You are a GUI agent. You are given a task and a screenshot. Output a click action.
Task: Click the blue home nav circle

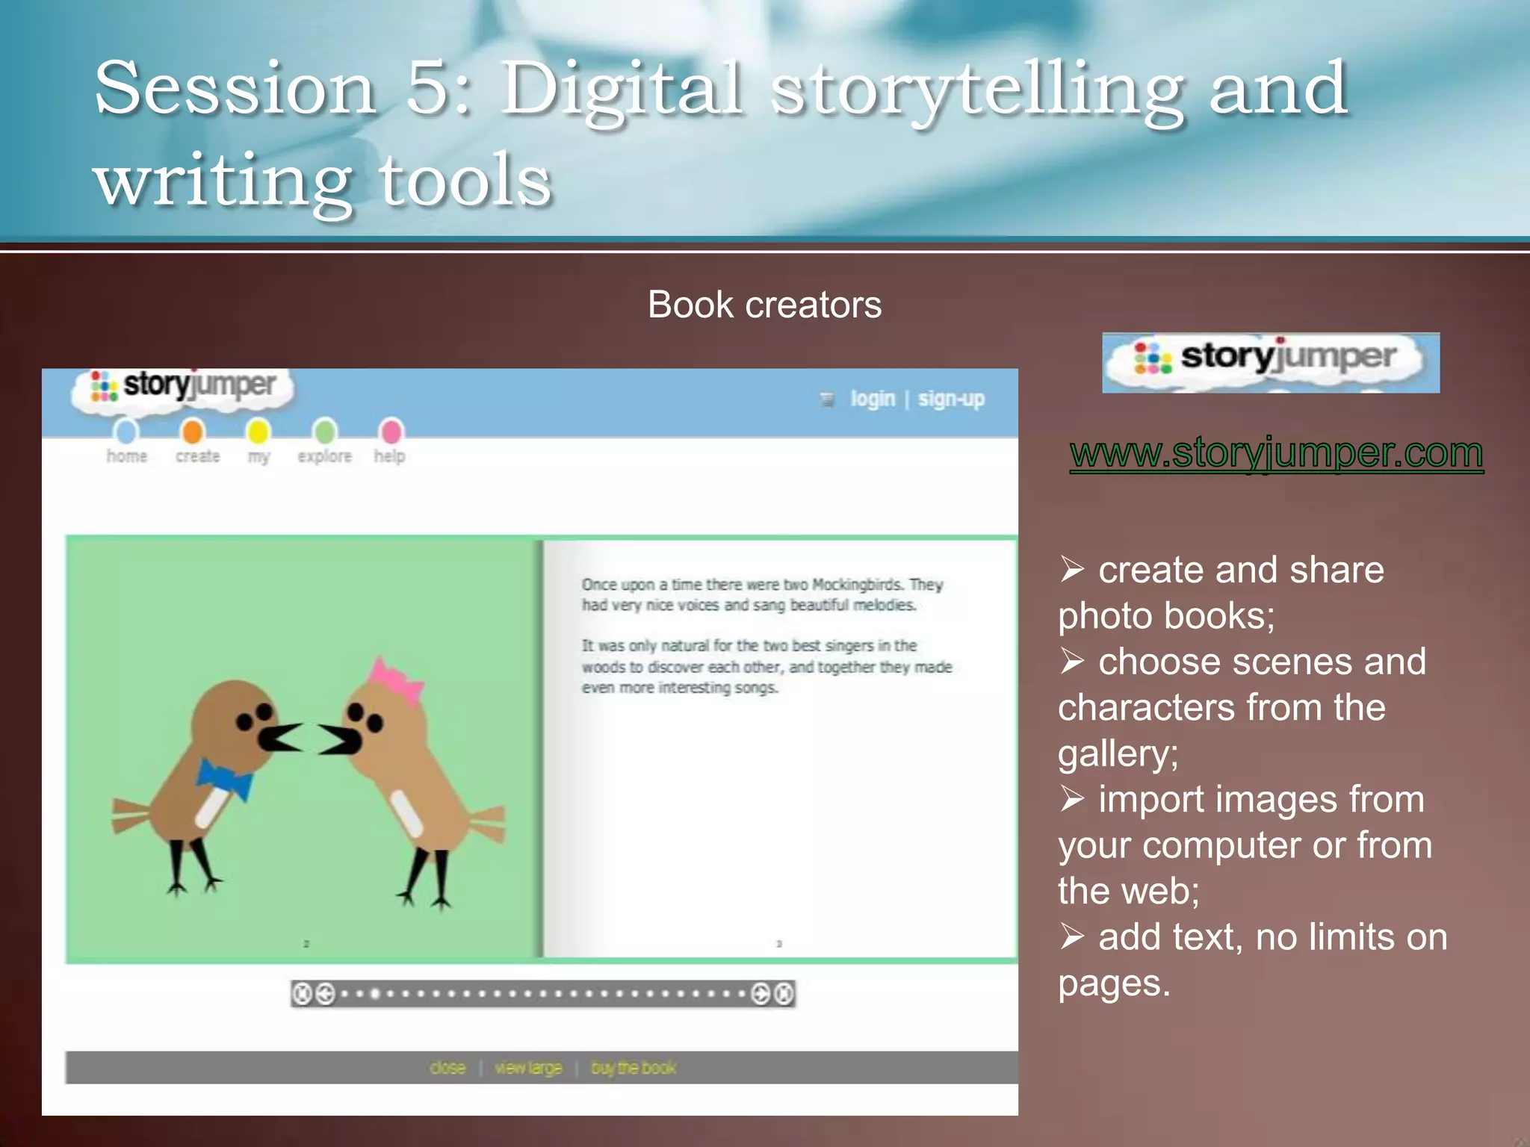pyautogui.click(x=126, y=432)
